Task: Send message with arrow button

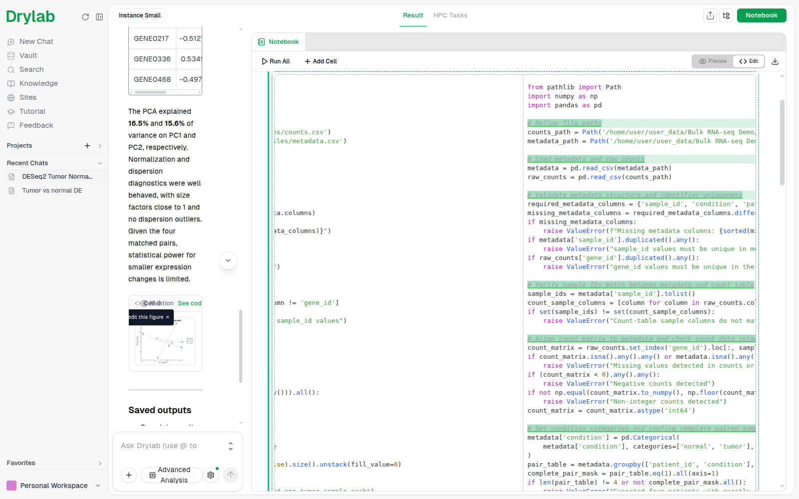Action: tap(230, 475)
